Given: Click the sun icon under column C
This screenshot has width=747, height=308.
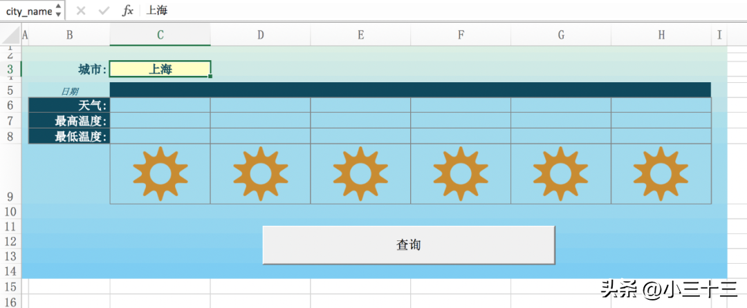Looking at the screenshot, I should pyautogui.click(x=160, y=173).
